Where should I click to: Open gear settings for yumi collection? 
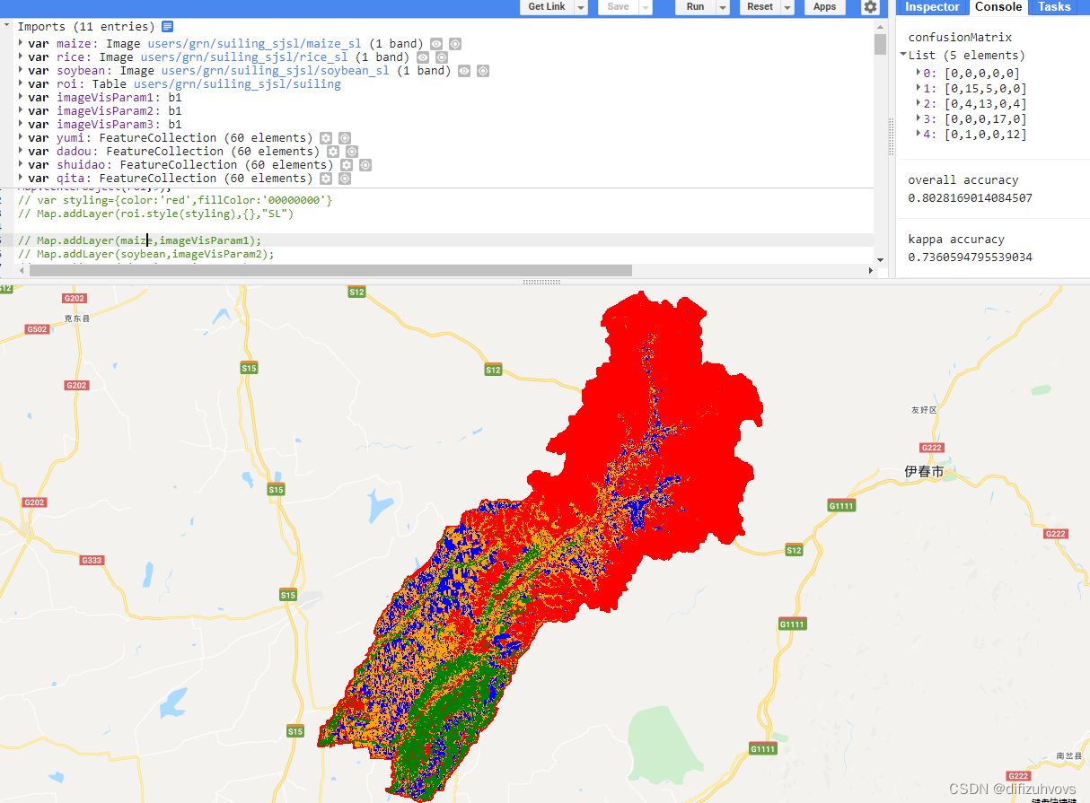(326, 138)
